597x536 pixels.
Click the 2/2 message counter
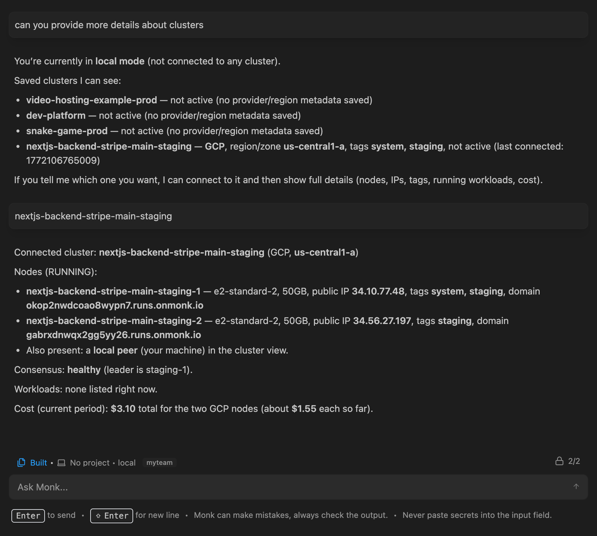point(574,461)
